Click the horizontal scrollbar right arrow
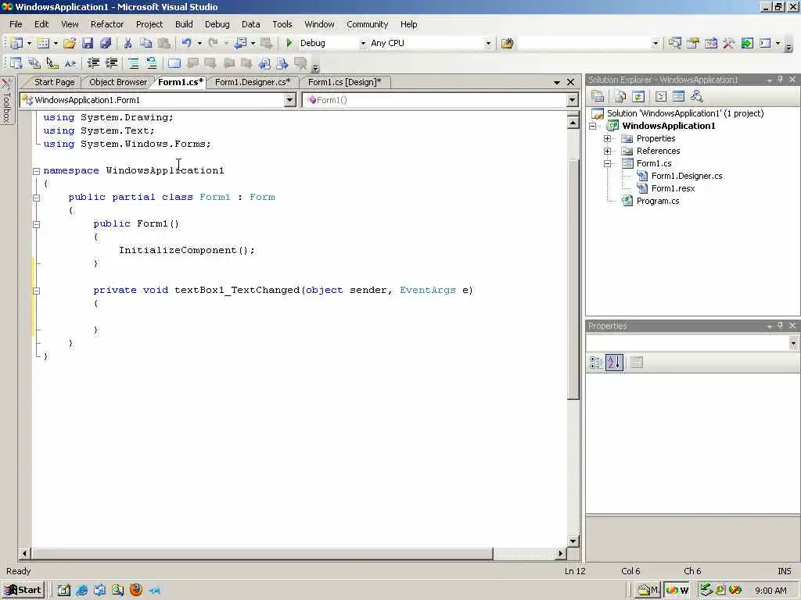Viewport: 801px width, 600px height. (560, 553)
